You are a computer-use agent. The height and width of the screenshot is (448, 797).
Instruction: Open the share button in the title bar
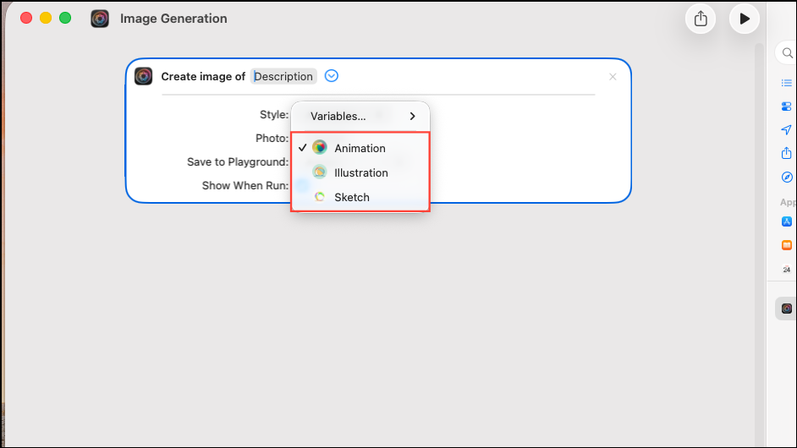[x=701, y=19]
